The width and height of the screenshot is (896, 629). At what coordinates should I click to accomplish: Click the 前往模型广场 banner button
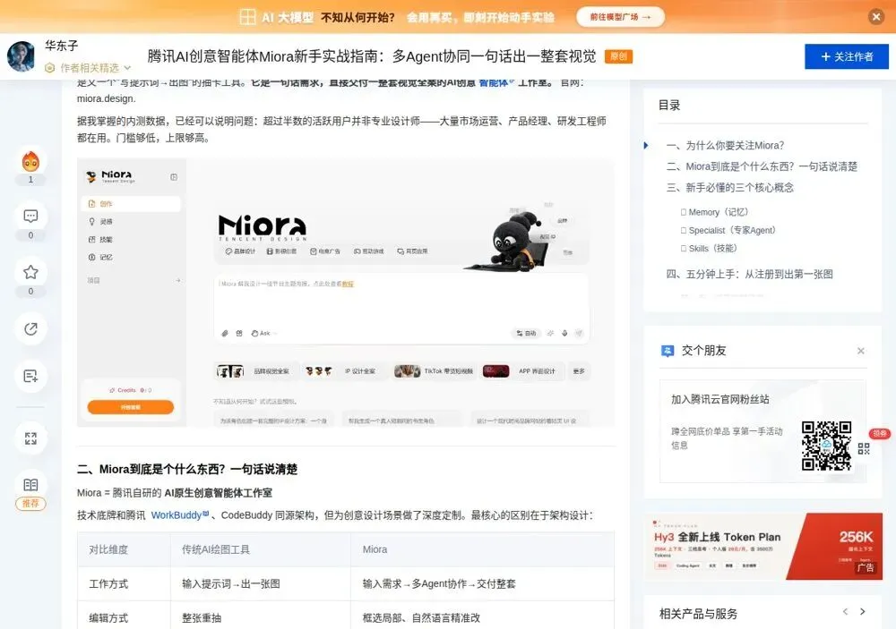pos(620,17)
